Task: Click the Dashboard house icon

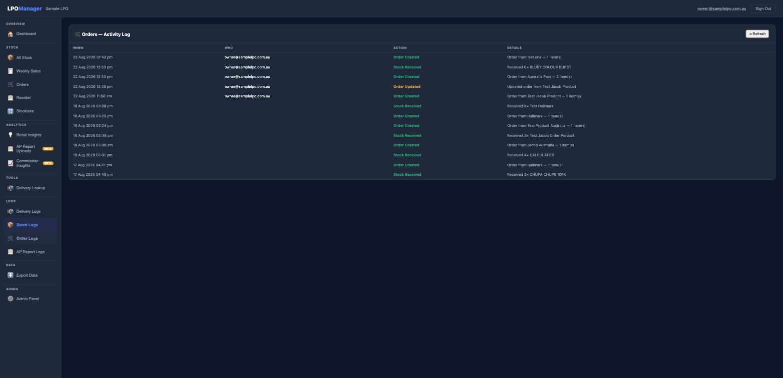Action: 10,34
